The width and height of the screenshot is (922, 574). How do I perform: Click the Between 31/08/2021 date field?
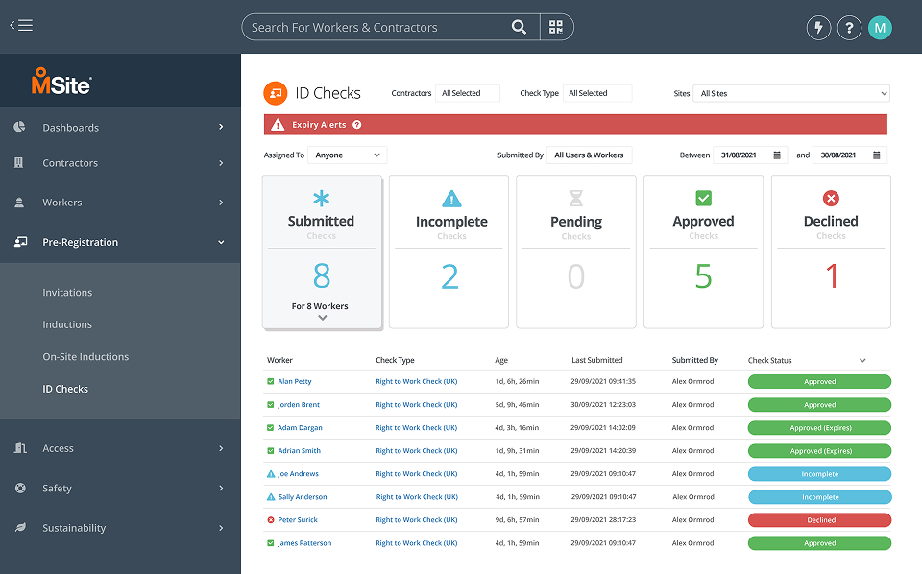coord(750,155)
